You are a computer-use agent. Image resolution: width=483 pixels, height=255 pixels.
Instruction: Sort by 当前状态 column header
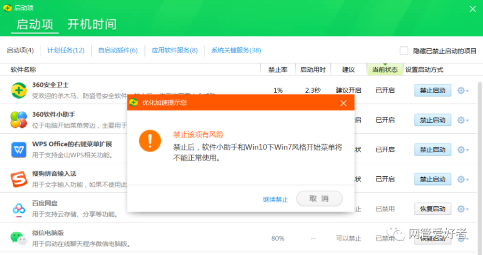pyautogui.click(x=385, y=70)
